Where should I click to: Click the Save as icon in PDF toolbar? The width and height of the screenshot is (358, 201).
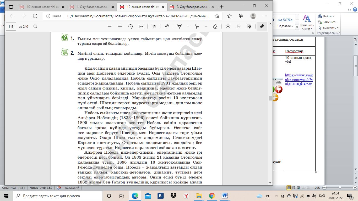pyautogui.click(x=249, y=26)
